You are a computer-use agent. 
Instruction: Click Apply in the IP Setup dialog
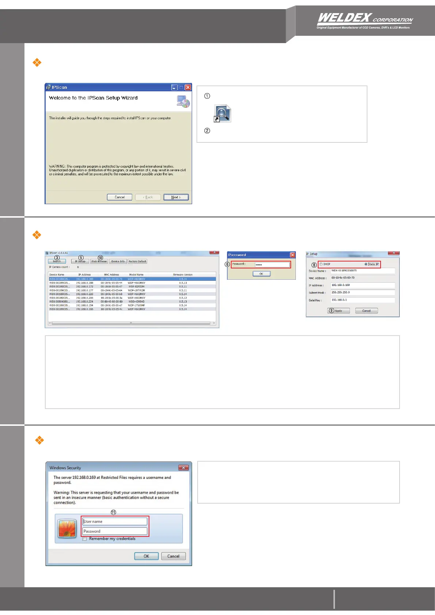tap(339, 311)
